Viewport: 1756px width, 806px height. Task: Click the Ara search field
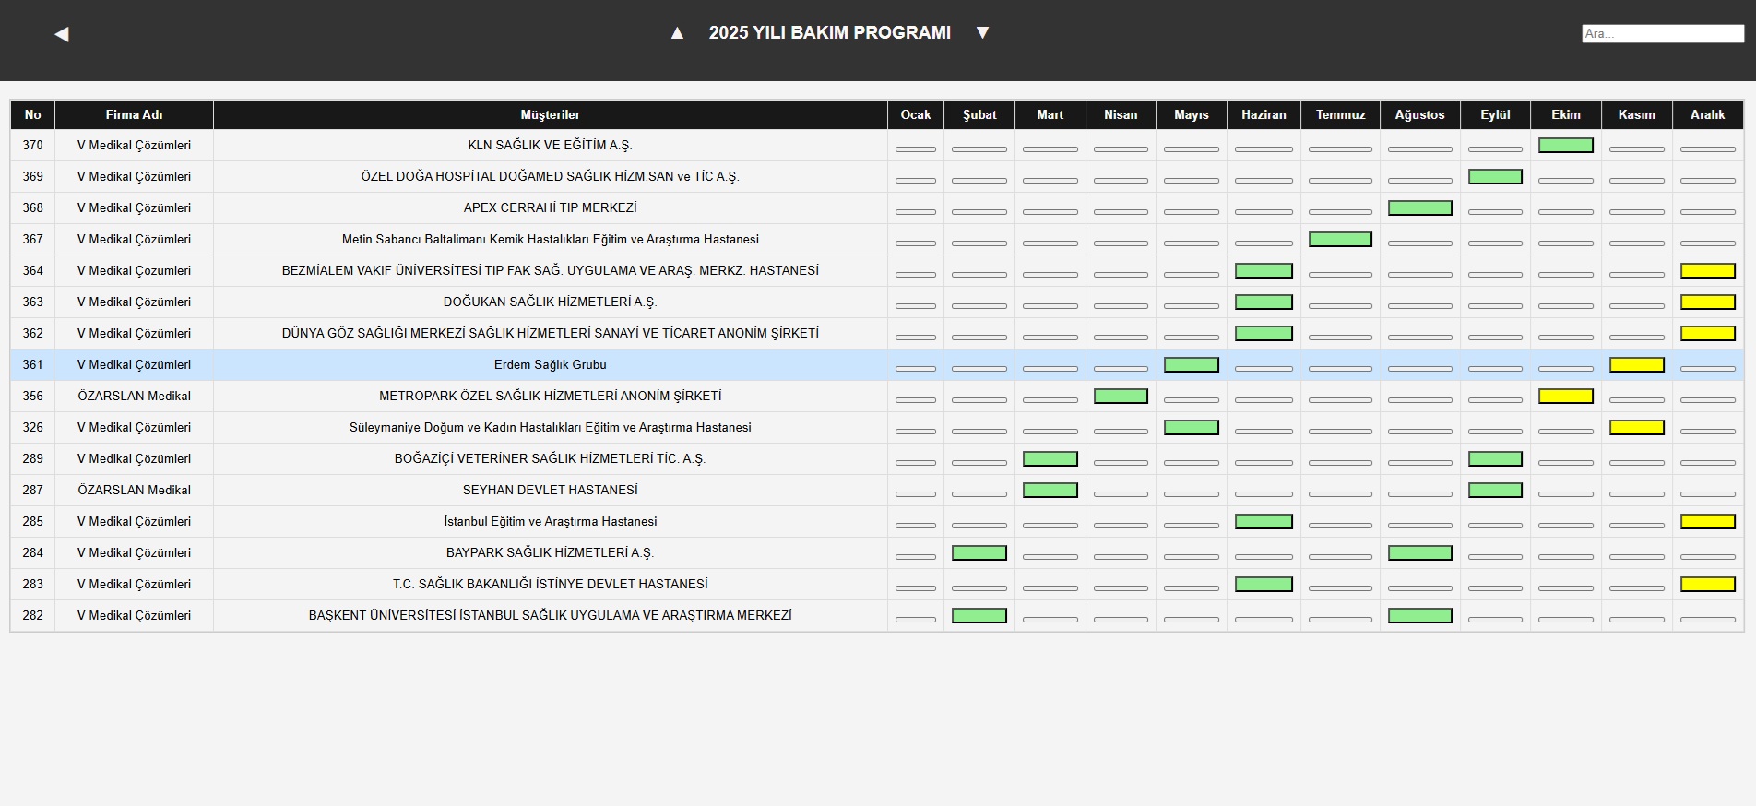(x=1662, y=34)
